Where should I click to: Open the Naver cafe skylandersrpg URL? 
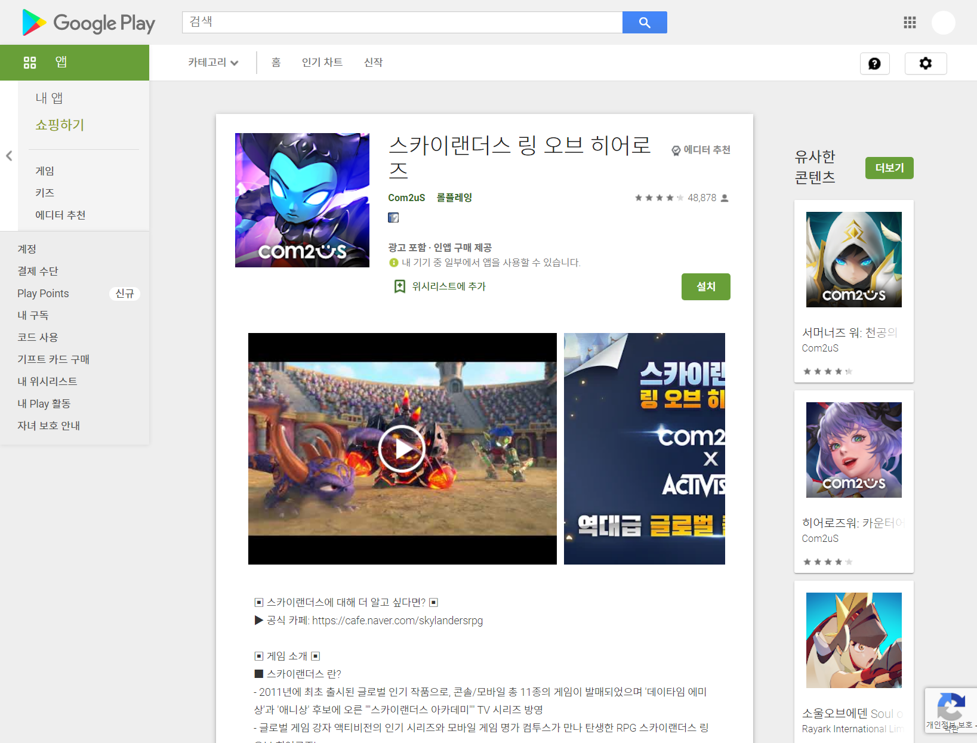pos(397,621)
